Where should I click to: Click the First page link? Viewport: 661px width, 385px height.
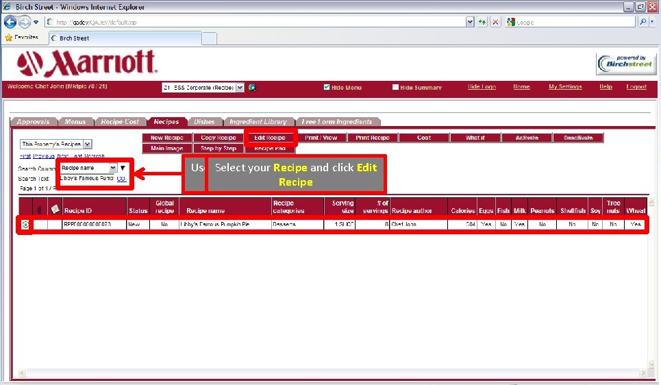25,156
